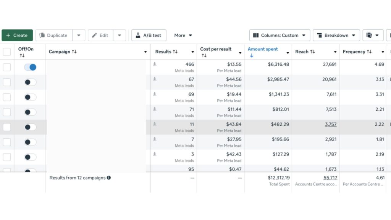The height and width of the screenshot is (220, 391).
Task: Click the info icon beside Results from 12 campaigns
Action: (x=109, y=178)
